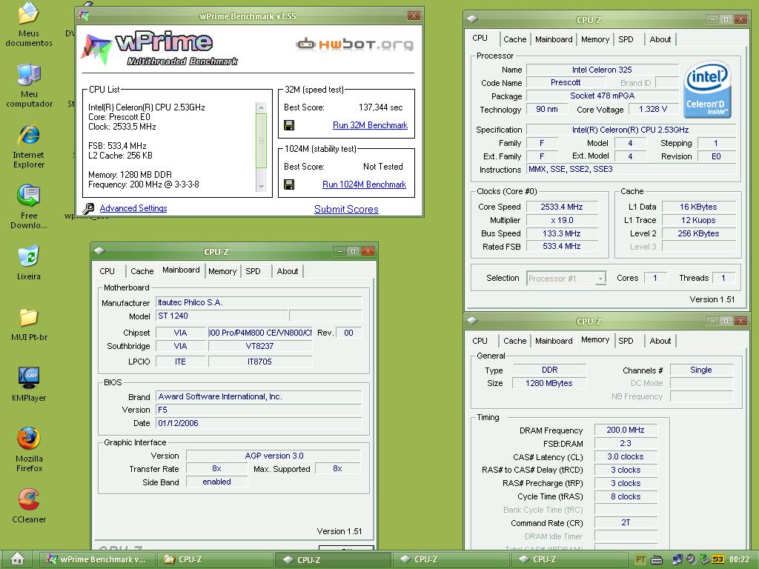Open About tab in CPU-Z processor window
This screenshot has height=569, width=759.
[x=660, y=39]
